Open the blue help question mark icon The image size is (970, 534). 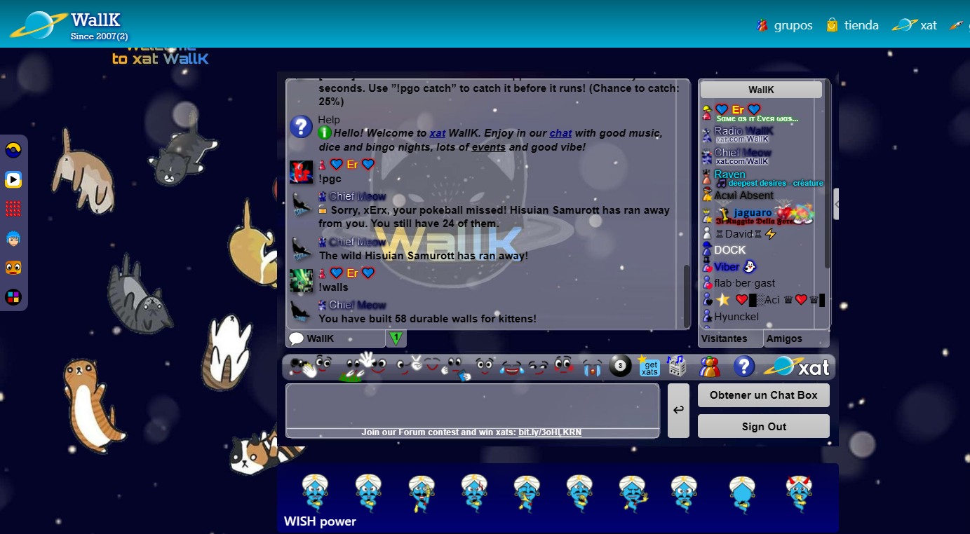coord(744,367)
